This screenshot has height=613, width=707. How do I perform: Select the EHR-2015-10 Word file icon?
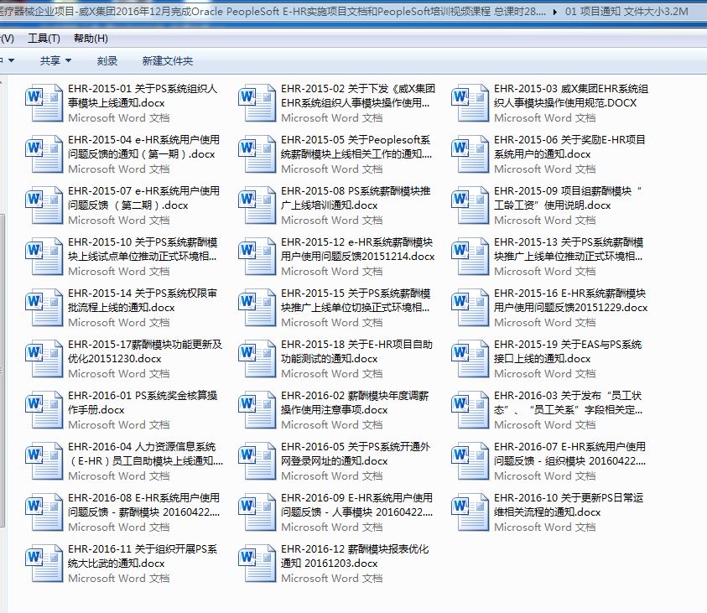[44, 257]
